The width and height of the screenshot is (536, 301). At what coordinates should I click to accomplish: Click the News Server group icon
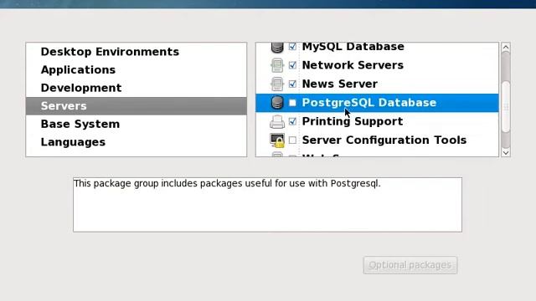click(277, 84)
